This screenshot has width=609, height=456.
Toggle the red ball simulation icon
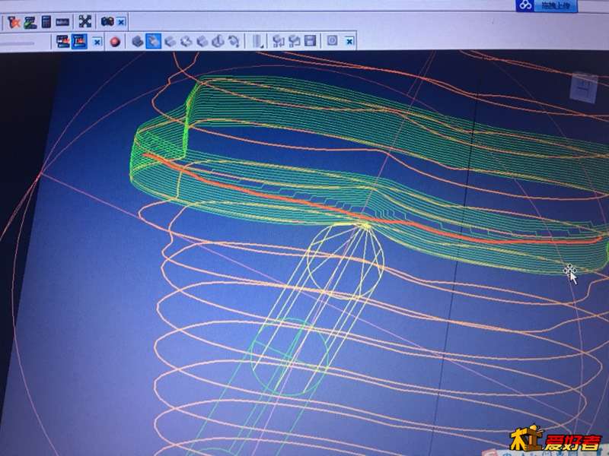[115, 42]
